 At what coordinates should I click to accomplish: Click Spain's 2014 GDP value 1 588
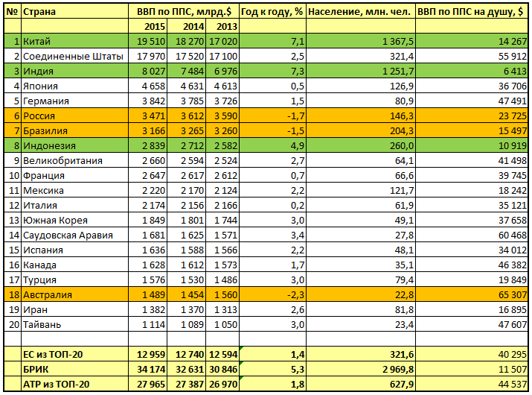tap(186, 250)
